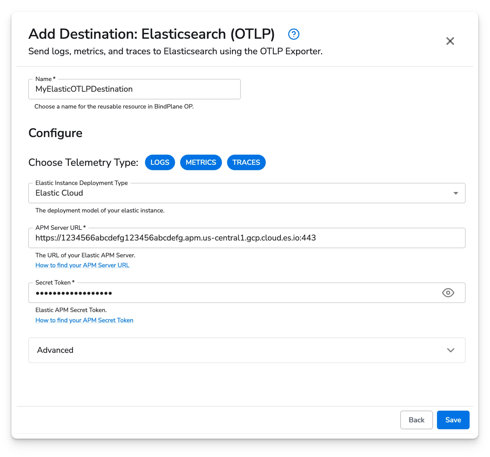Open the help question mark icon
The image size is (490, 457).
293,34
